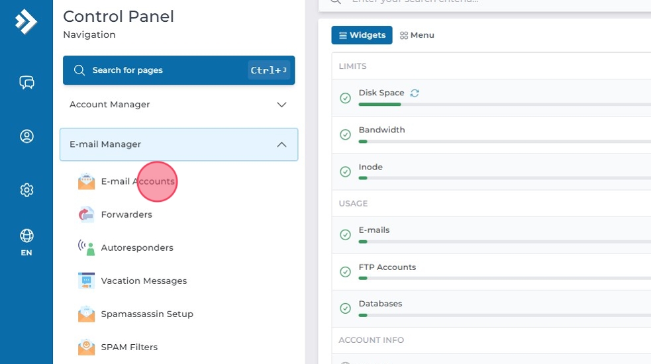
Task: Open the user profile sidebar icon
Action: click(26, 136)
